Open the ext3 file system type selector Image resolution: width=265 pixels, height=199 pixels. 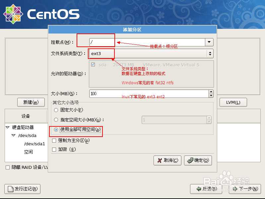coord(151,54)
